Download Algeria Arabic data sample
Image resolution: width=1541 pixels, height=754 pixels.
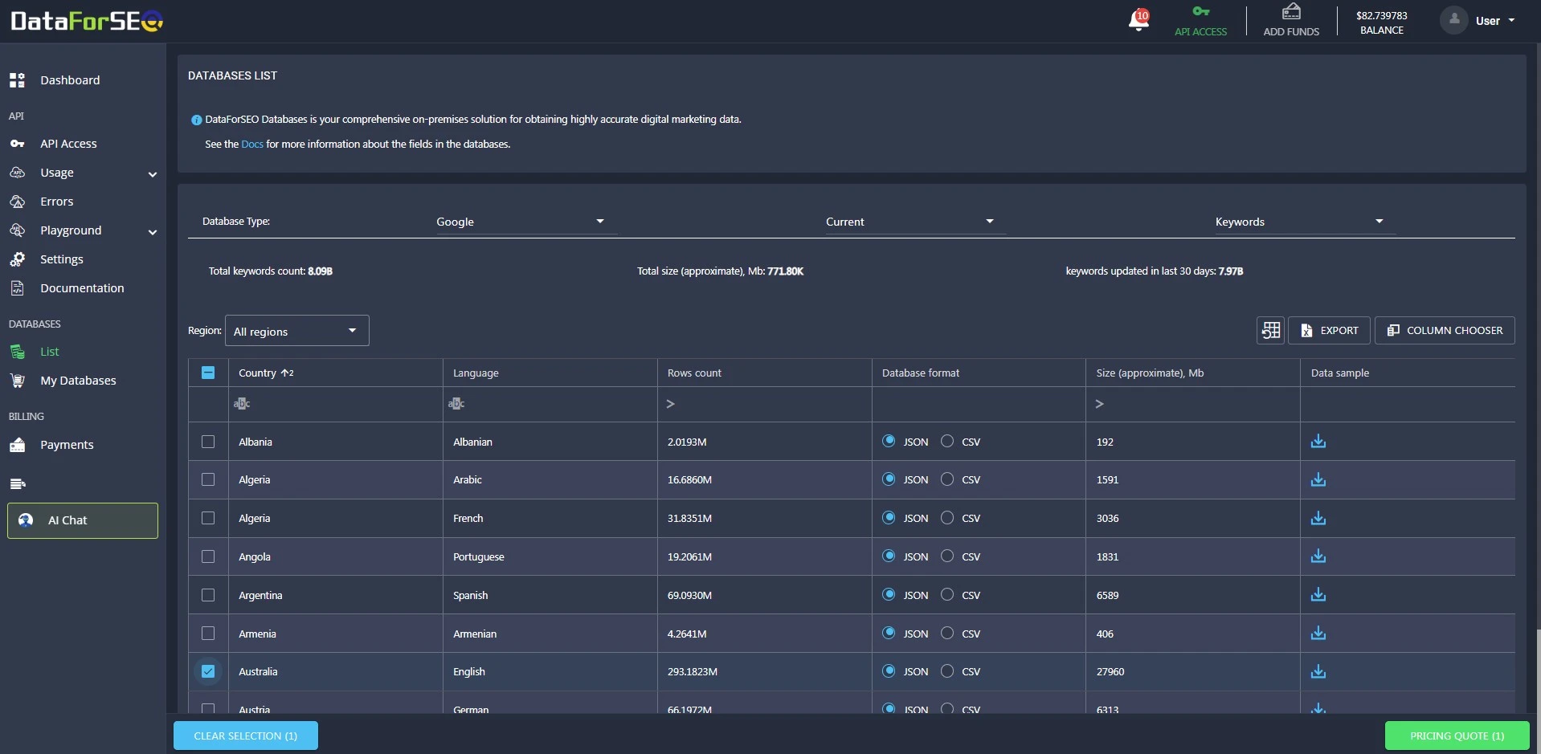pyautogui.click(x=1318, y=479)
